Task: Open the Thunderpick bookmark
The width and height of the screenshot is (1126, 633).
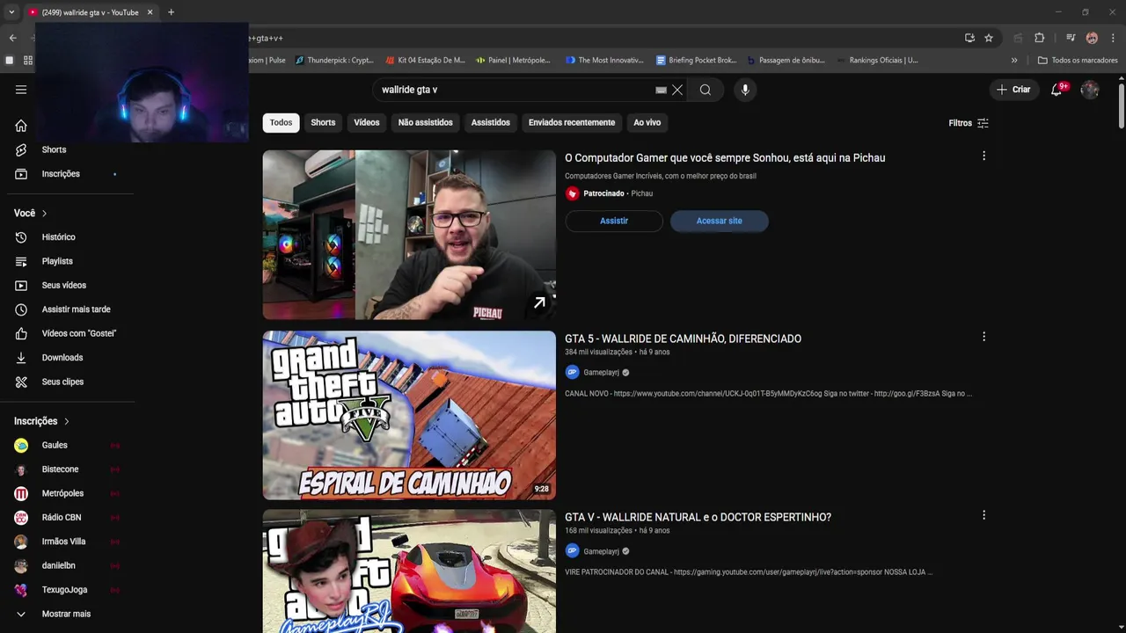Action: pos(334,61)
